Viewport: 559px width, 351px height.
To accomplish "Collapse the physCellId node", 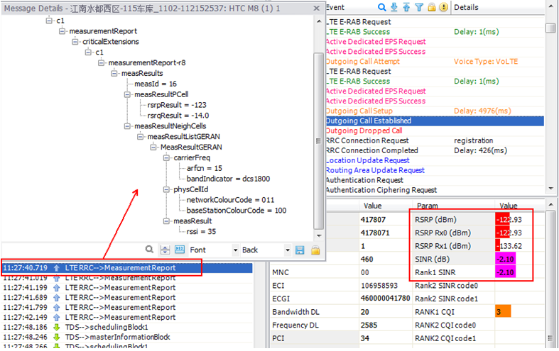I will (166, 189).
